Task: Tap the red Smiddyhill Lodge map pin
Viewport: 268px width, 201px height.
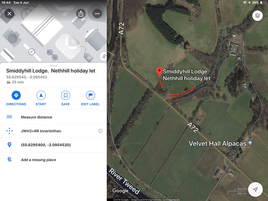Action: pyautogui.click(x=159, y=72)
